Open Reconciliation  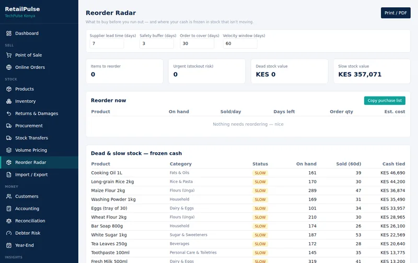(39, 221)
